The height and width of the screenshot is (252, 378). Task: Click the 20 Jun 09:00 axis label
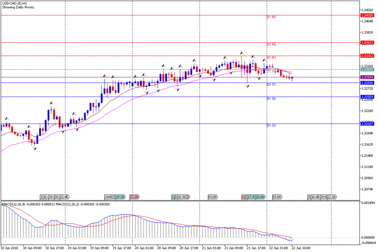click(x=166, y=248)
